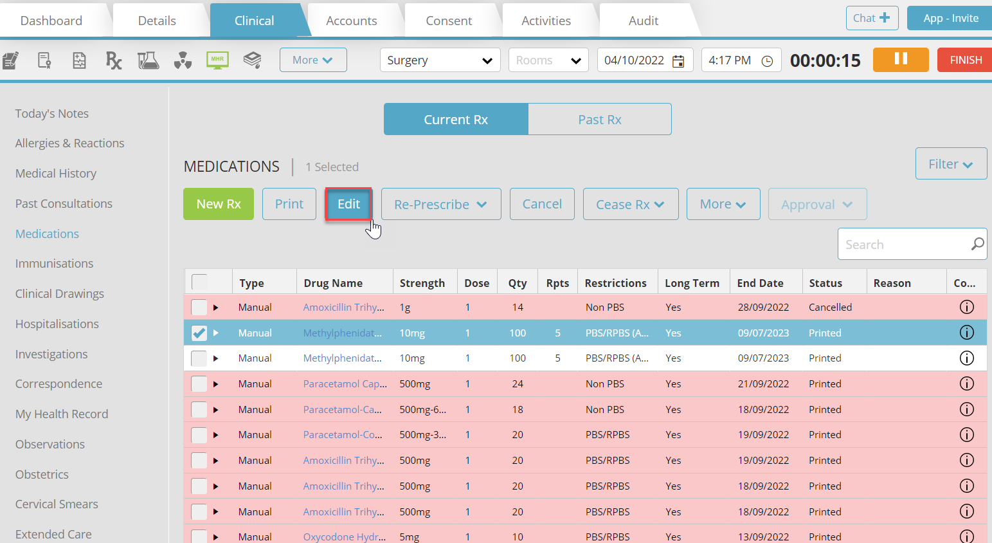This screenshot has width=992, height=543.
Task: Click the plus icon on the Chat button
Action: (x=885, y=18)
